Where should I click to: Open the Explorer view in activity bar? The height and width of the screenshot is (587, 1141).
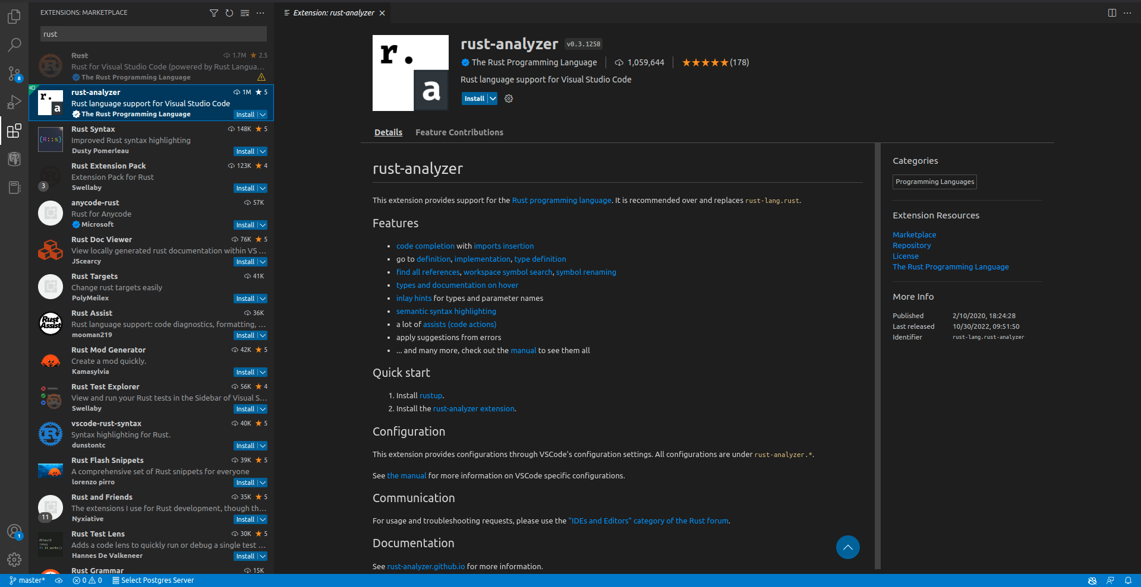point(14,17)
